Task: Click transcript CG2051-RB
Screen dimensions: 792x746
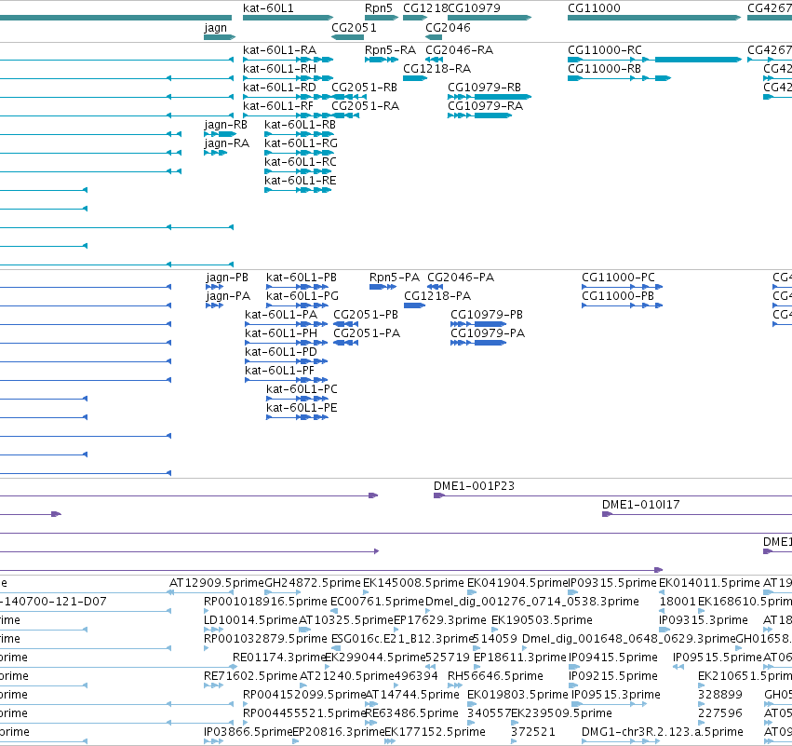Action: point(364,88)
